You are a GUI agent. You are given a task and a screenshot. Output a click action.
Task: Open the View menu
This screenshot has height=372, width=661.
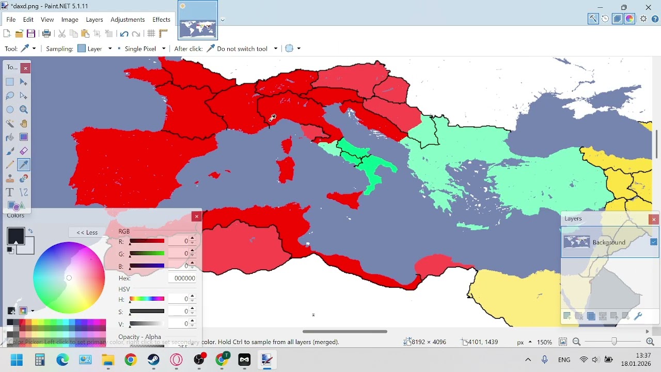48,20
